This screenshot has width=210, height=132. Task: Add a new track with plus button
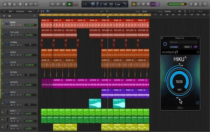(x=4, y=16)
